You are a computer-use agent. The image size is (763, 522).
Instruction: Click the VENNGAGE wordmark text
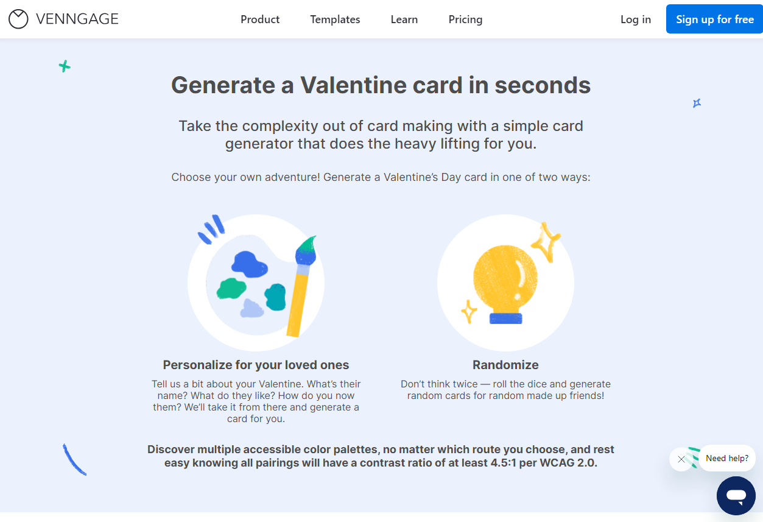(77, 19)
